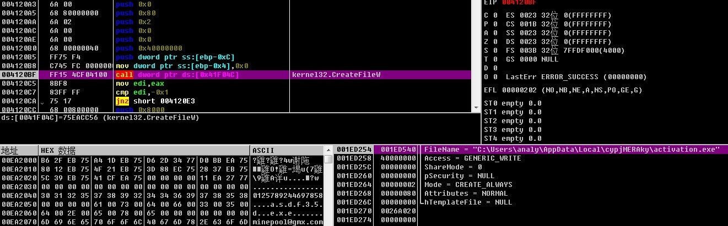Click Mode = CREATE_ALWAYS stack argument
Screen dimensions: 728x226
coord(468,185)
